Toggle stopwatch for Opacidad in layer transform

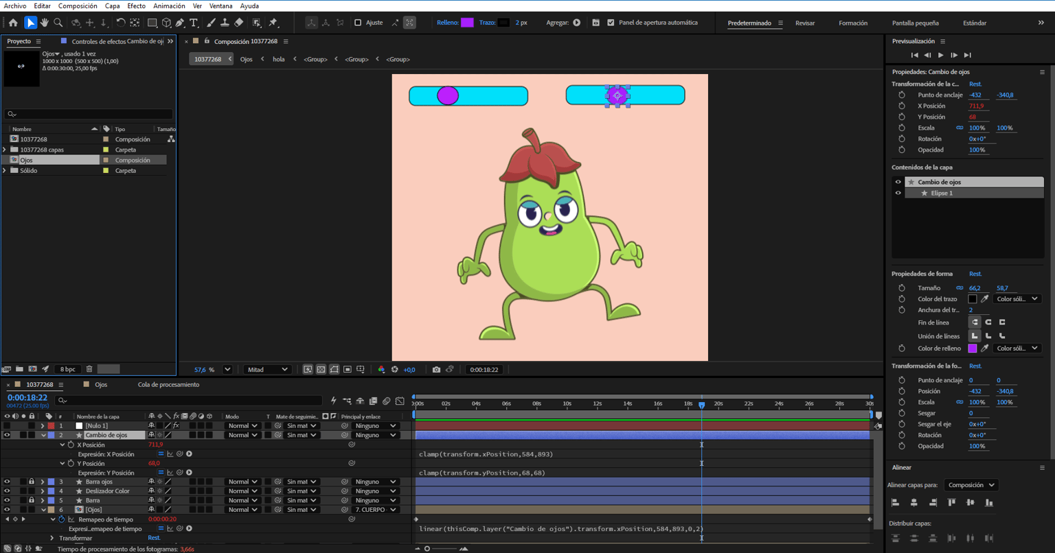(902, 150)
